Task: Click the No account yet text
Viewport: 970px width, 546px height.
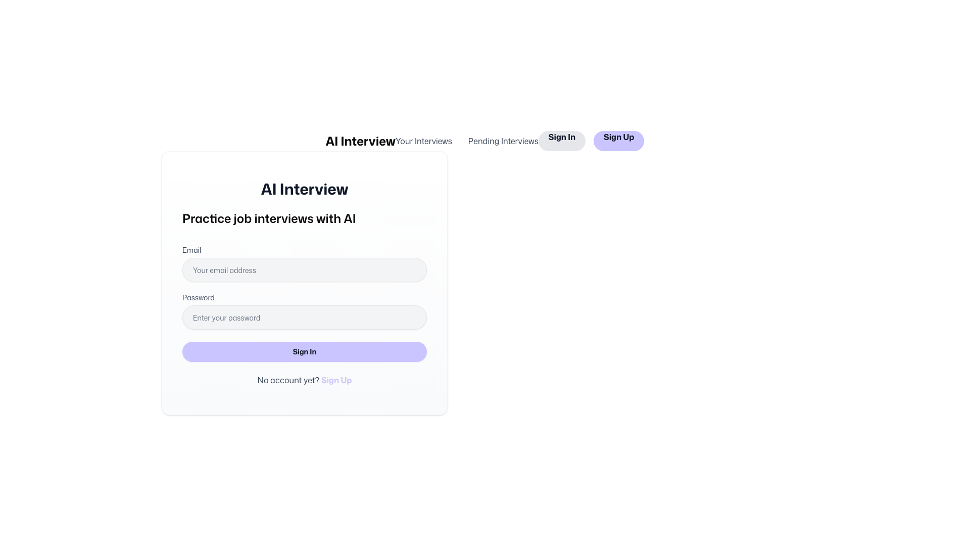Action: tap(288, 380)
